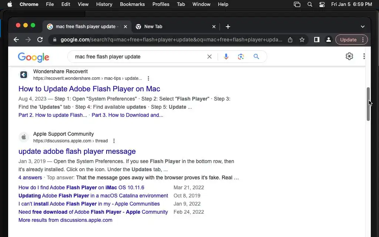This screenshot has width=379, height=237.
Task: Open a new tab with the plus button
Action: tap(228, 27)
